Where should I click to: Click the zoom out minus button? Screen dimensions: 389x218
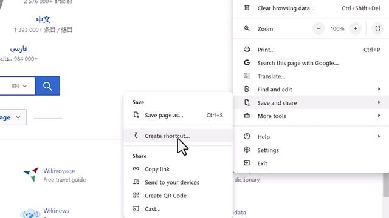click(x=318, y=28)
